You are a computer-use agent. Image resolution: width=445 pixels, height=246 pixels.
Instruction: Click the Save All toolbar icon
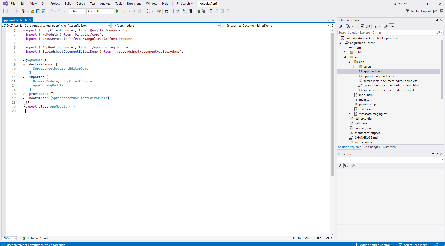(44, 11)
